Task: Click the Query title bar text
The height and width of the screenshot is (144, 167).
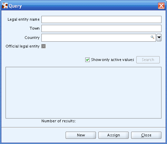Action: pyautogui.click(x=15, y=6)
